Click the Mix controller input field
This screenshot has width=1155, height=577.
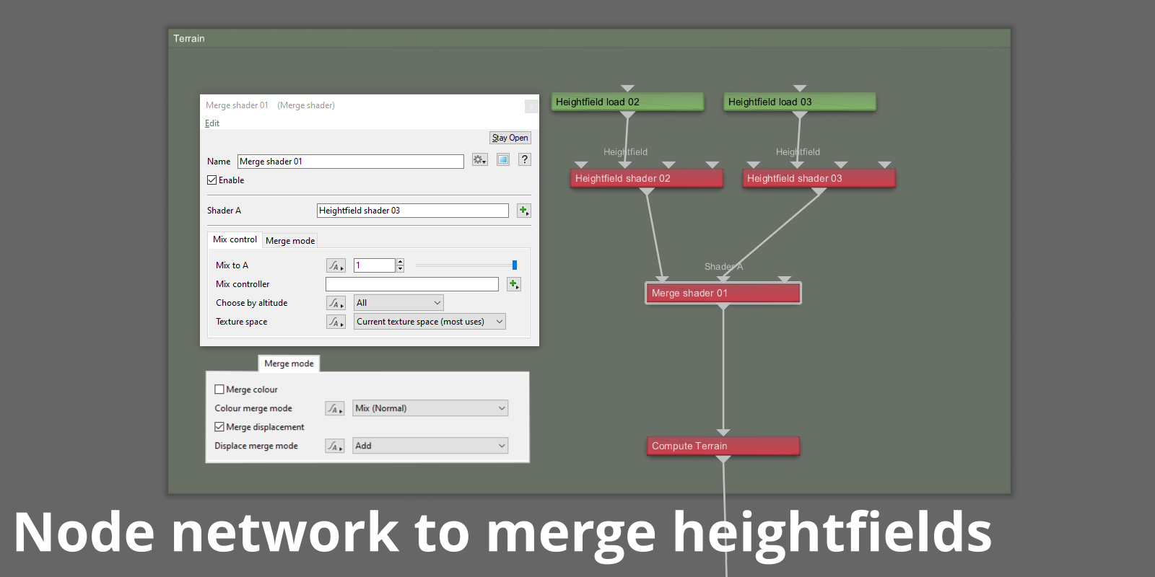click(412, 284)
